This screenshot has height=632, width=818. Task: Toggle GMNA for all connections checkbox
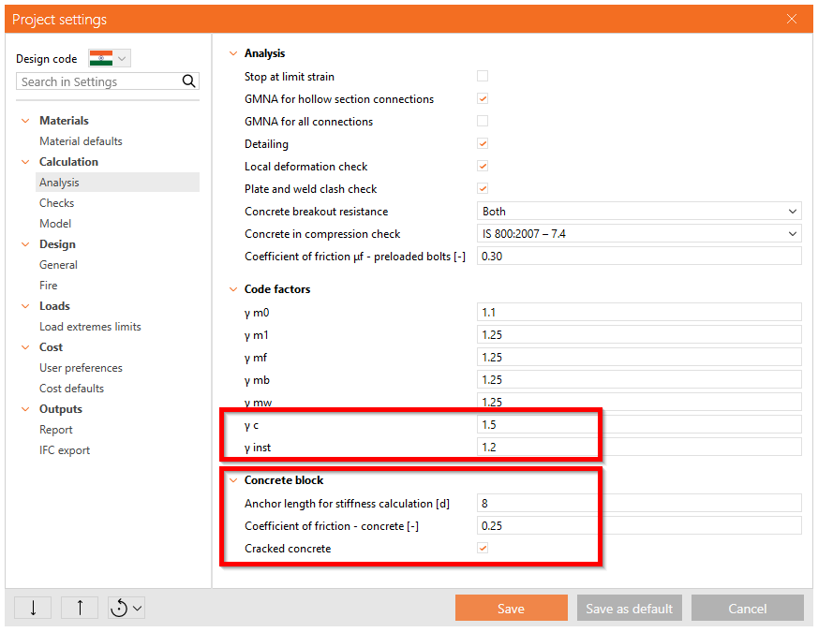(x=483, y=122)
